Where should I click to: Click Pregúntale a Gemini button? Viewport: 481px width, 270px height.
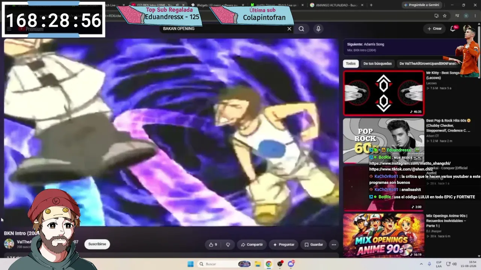(422, 5)
